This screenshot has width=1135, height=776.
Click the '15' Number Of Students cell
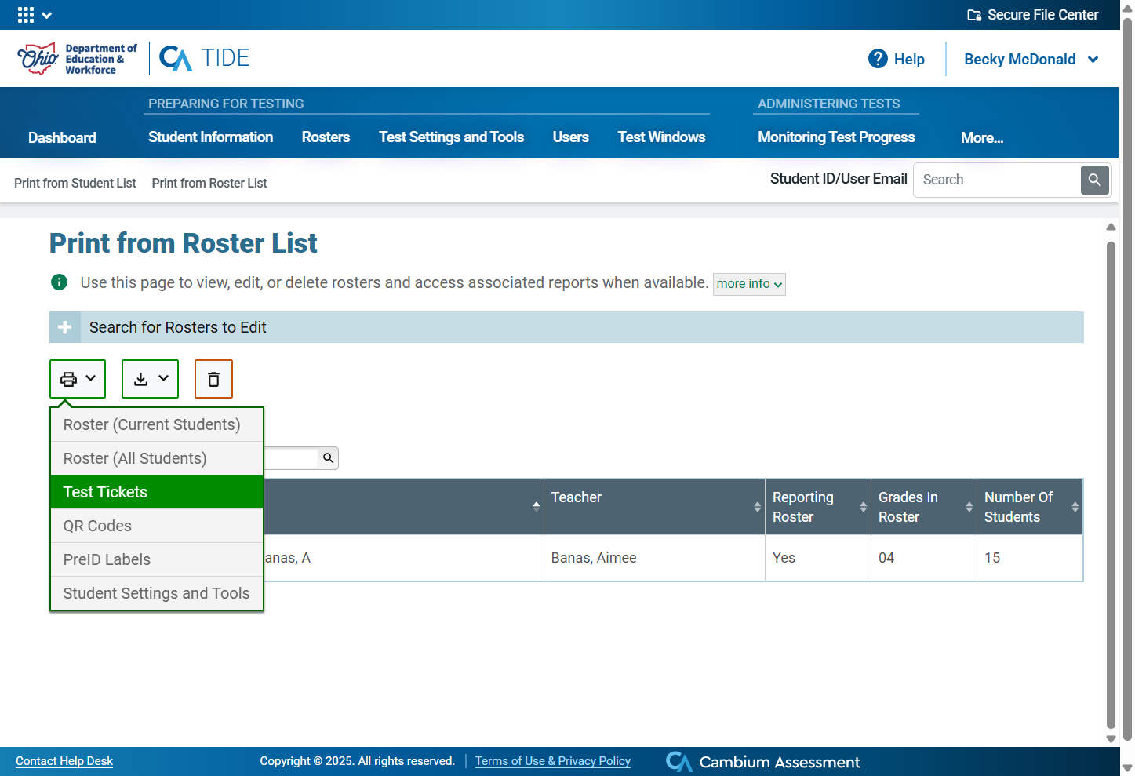point(1030,558)
